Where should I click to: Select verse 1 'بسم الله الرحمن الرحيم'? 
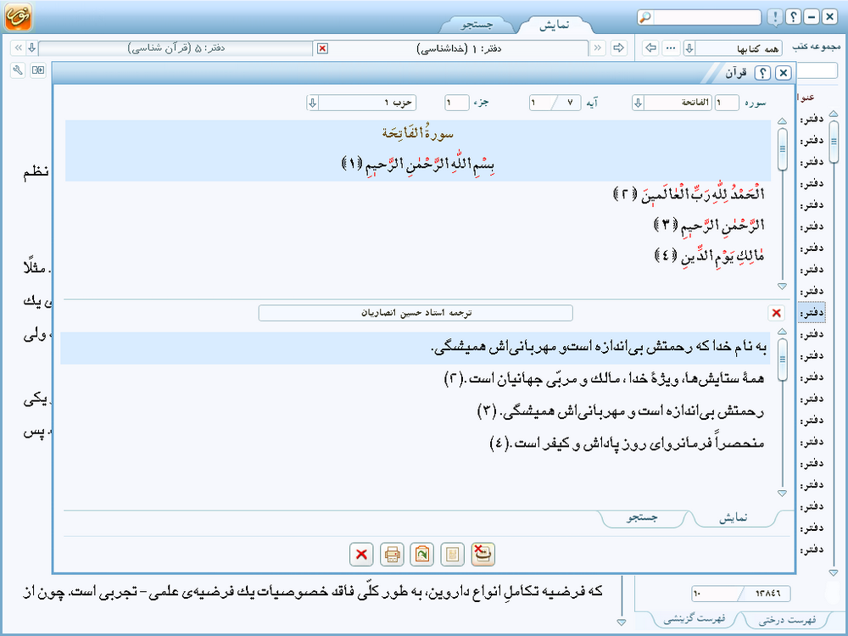coord(417,164)
